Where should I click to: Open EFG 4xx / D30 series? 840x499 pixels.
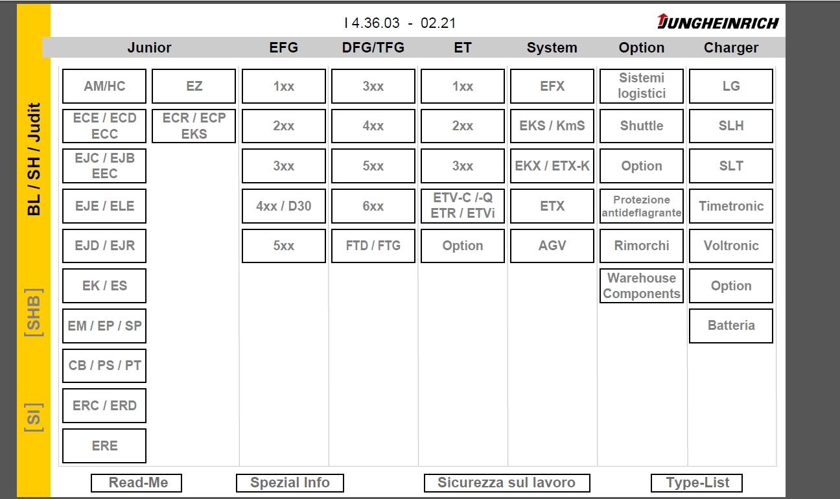284,206
